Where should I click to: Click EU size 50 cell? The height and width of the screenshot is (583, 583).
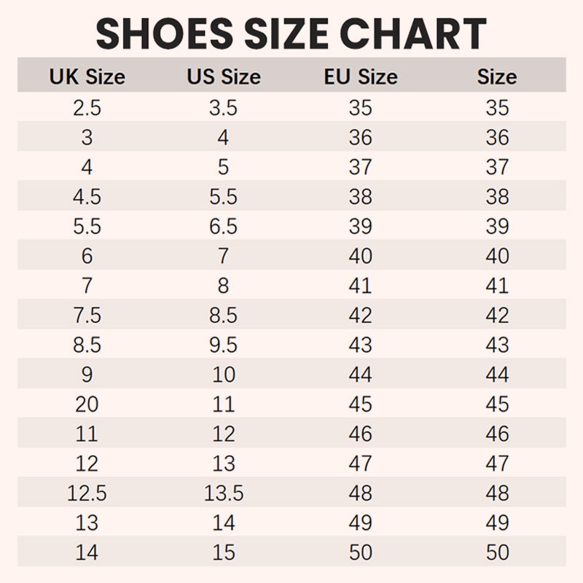360,552
